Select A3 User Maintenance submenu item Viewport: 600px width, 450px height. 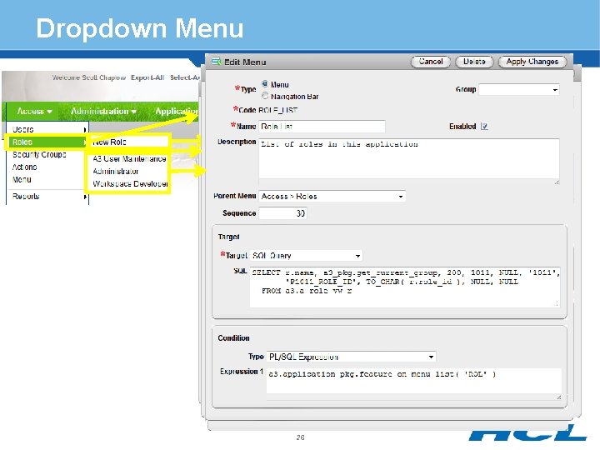[129, 159]
